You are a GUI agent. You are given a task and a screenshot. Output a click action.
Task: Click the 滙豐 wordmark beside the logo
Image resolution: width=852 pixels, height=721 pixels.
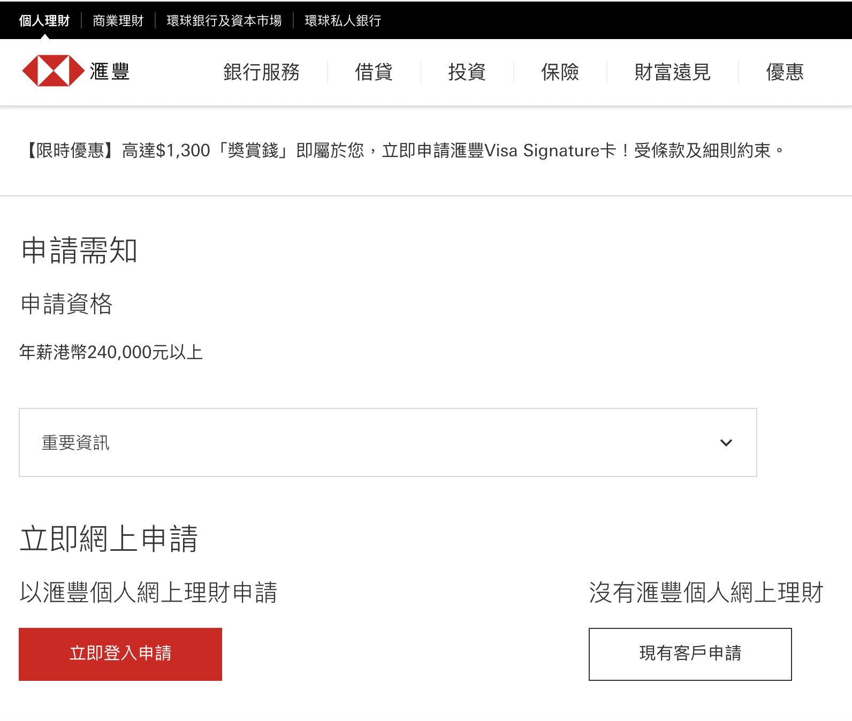click(x=110, y=72)
